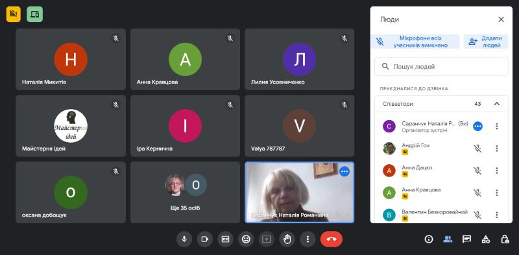The height and width of the screenshot is (255, 519).
Task: Open more options menu in bottom toolbar
Action: pos(308,239)
